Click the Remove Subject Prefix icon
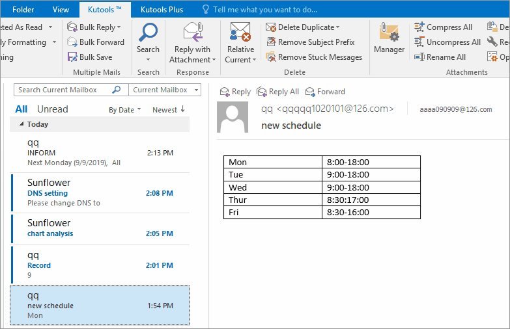Image resolution: width=510 pixels, height=329 pixels. tap(270, 42)
